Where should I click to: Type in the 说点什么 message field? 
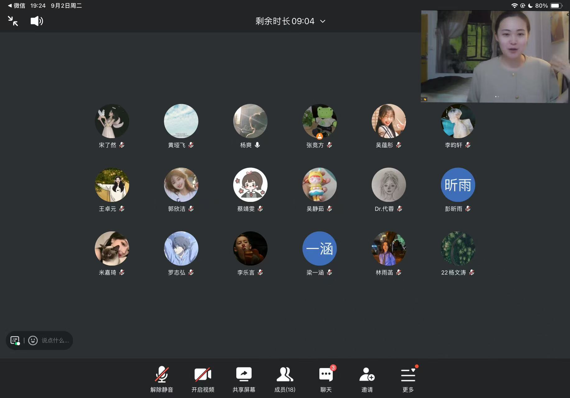click(55, 340)
